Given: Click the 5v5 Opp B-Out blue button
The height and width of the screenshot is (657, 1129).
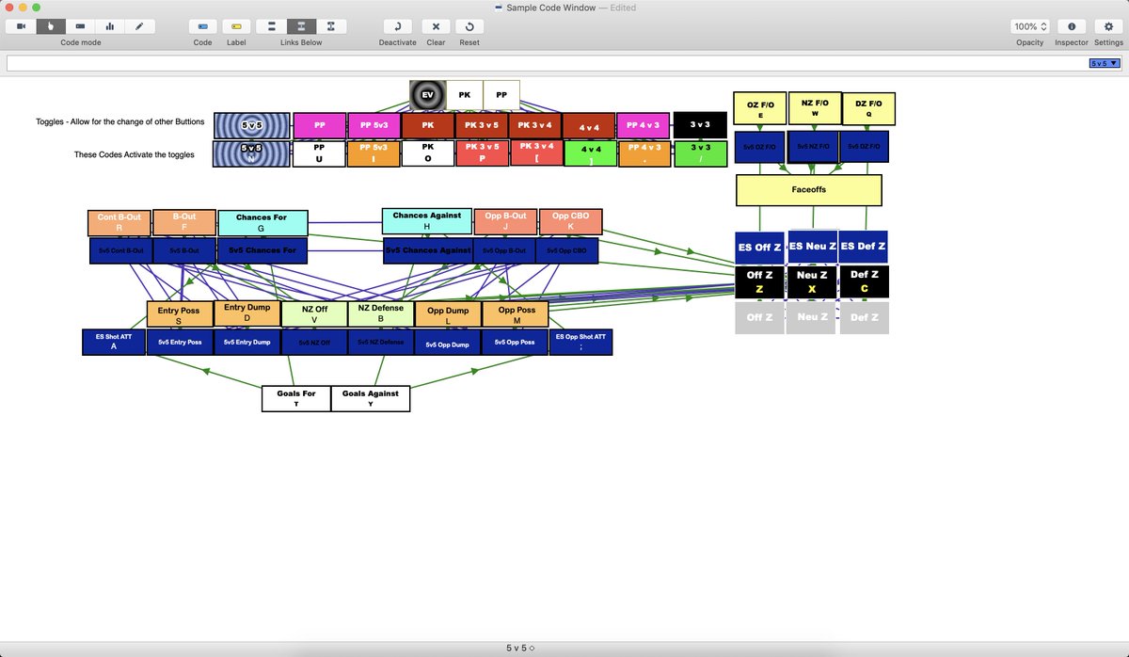Looking at the screenshot, I should click(x=504, y=250).
